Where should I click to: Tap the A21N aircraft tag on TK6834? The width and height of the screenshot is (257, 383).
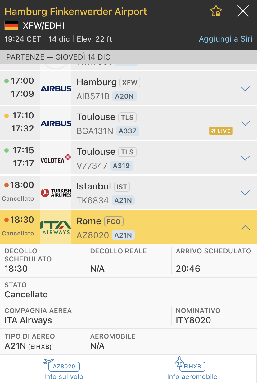(x=123, y=201)
